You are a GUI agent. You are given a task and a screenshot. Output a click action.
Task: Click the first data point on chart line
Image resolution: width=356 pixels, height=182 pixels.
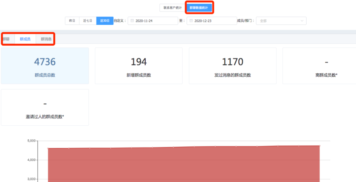[48, 148]
